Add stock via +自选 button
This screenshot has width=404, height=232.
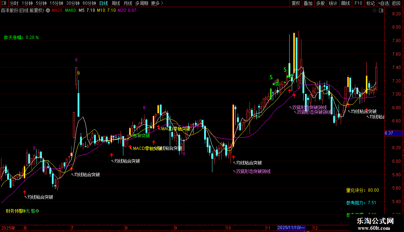pyautogui.click(x=383, y=3)
